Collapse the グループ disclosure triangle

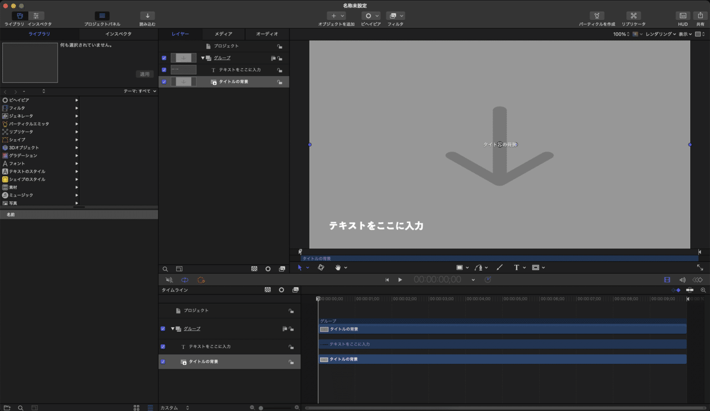point(202,58)
